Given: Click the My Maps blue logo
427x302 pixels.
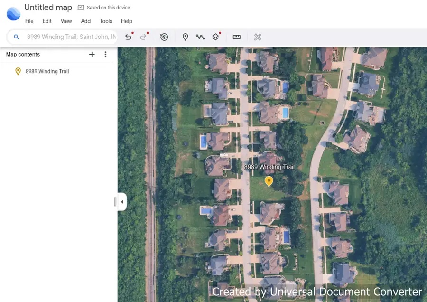Looking at the screenshot, I should pyautogui.click(x=13, y=13).
